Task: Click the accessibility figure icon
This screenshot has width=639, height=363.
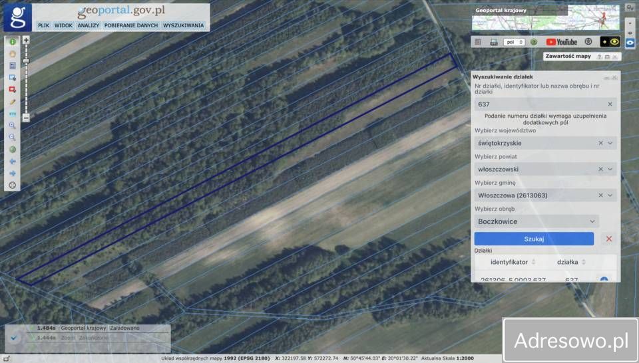Action: [588, 41]
